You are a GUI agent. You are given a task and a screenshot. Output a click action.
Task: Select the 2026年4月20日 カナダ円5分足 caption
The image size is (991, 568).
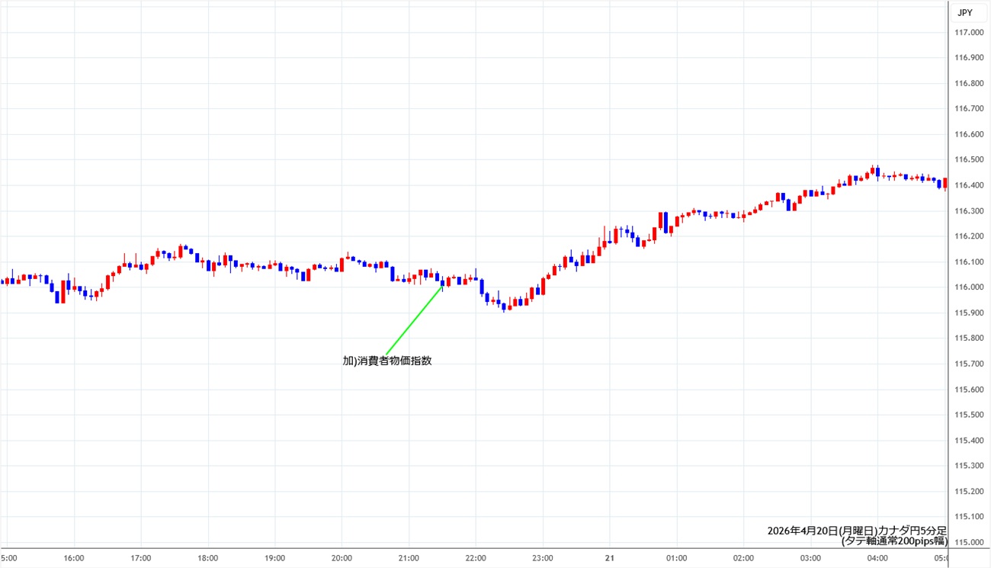pos(857,530)
